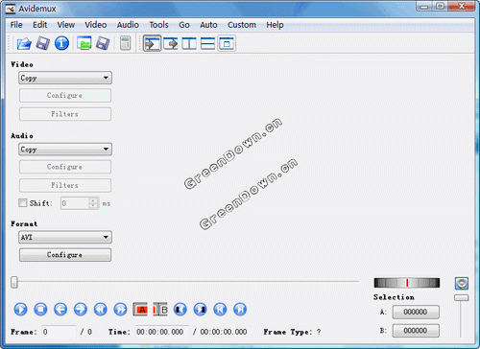Maximize the Avidemux window
Image resolution: width=480 pixels, height=349 pixels.
(441, 6)
